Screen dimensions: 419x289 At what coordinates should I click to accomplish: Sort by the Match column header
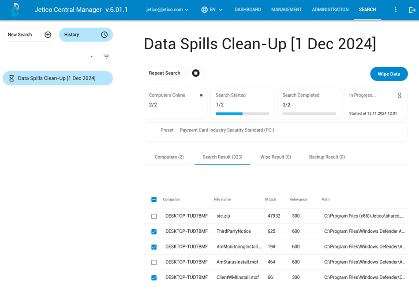270,199
